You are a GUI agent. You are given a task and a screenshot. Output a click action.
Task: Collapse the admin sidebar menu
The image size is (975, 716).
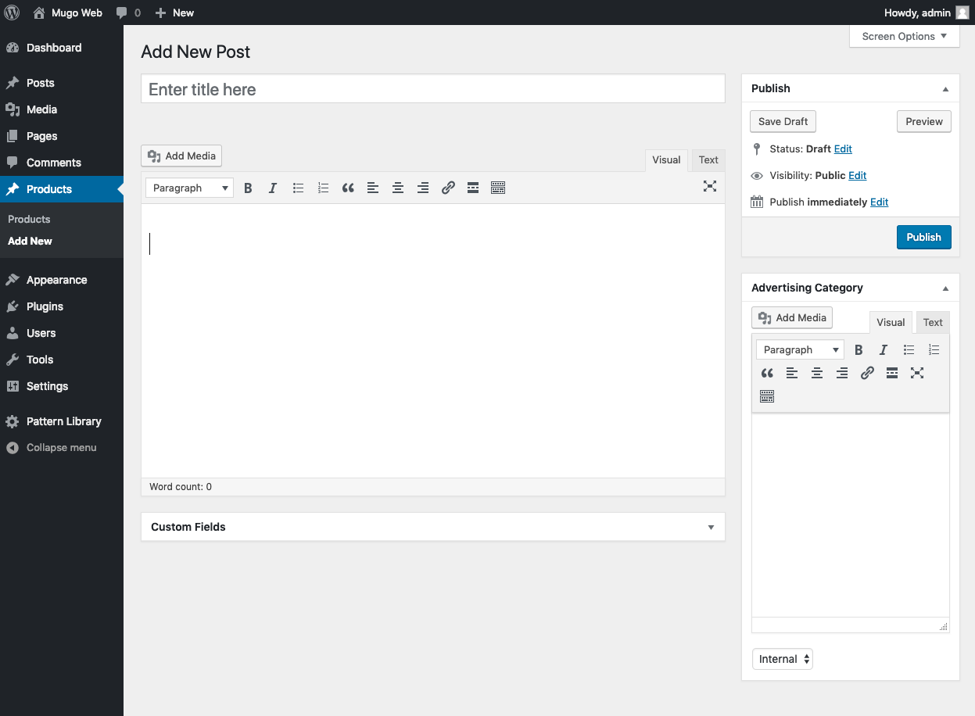(62, 448)
